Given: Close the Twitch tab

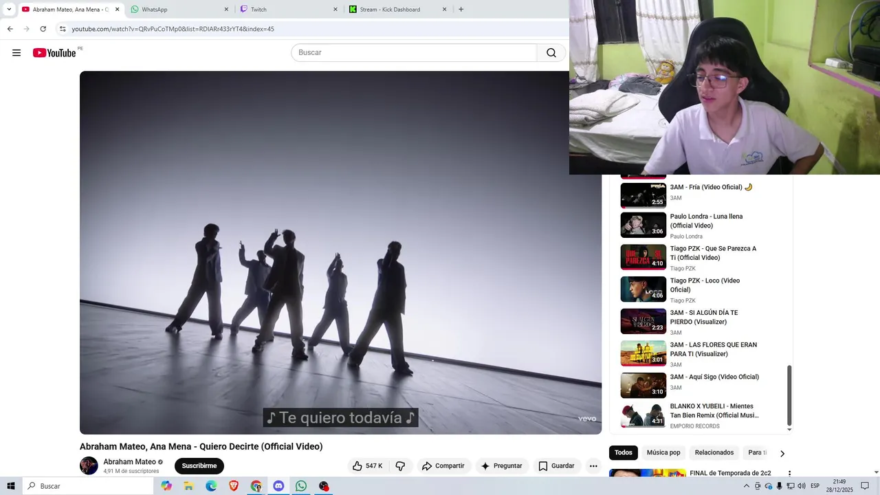Looking at the screenshot, I should point(335,10).
